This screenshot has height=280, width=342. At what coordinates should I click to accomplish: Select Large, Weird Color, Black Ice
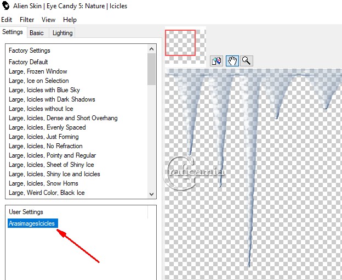click(x=47, y=193)
